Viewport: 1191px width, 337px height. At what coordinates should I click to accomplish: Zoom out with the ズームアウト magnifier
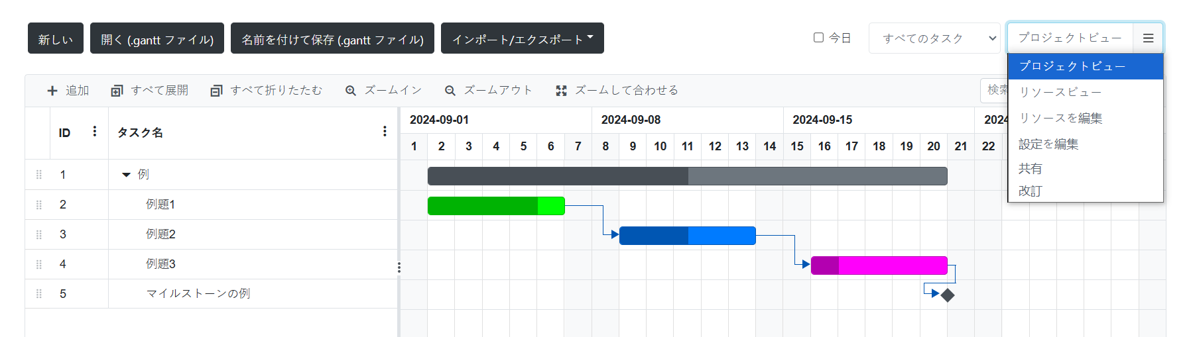450,91
